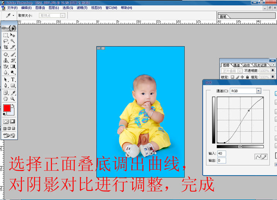Select the Eyedropper tool in toolbox
This screenshot has height=200, width=277.
point(12,93)
